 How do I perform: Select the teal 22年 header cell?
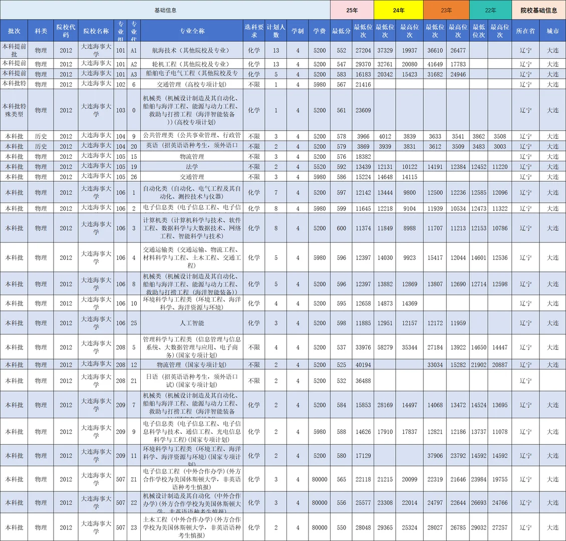pos(490,10)
